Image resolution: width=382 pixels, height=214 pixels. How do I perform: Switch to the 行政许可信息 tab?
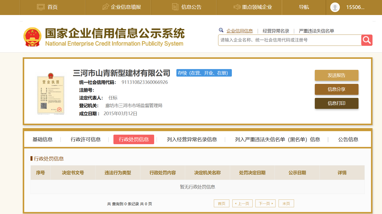[x=86, y=139]
